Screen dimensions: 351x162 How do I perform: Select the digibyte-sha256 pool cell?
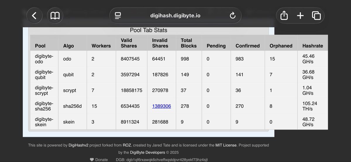coord(44,106)
